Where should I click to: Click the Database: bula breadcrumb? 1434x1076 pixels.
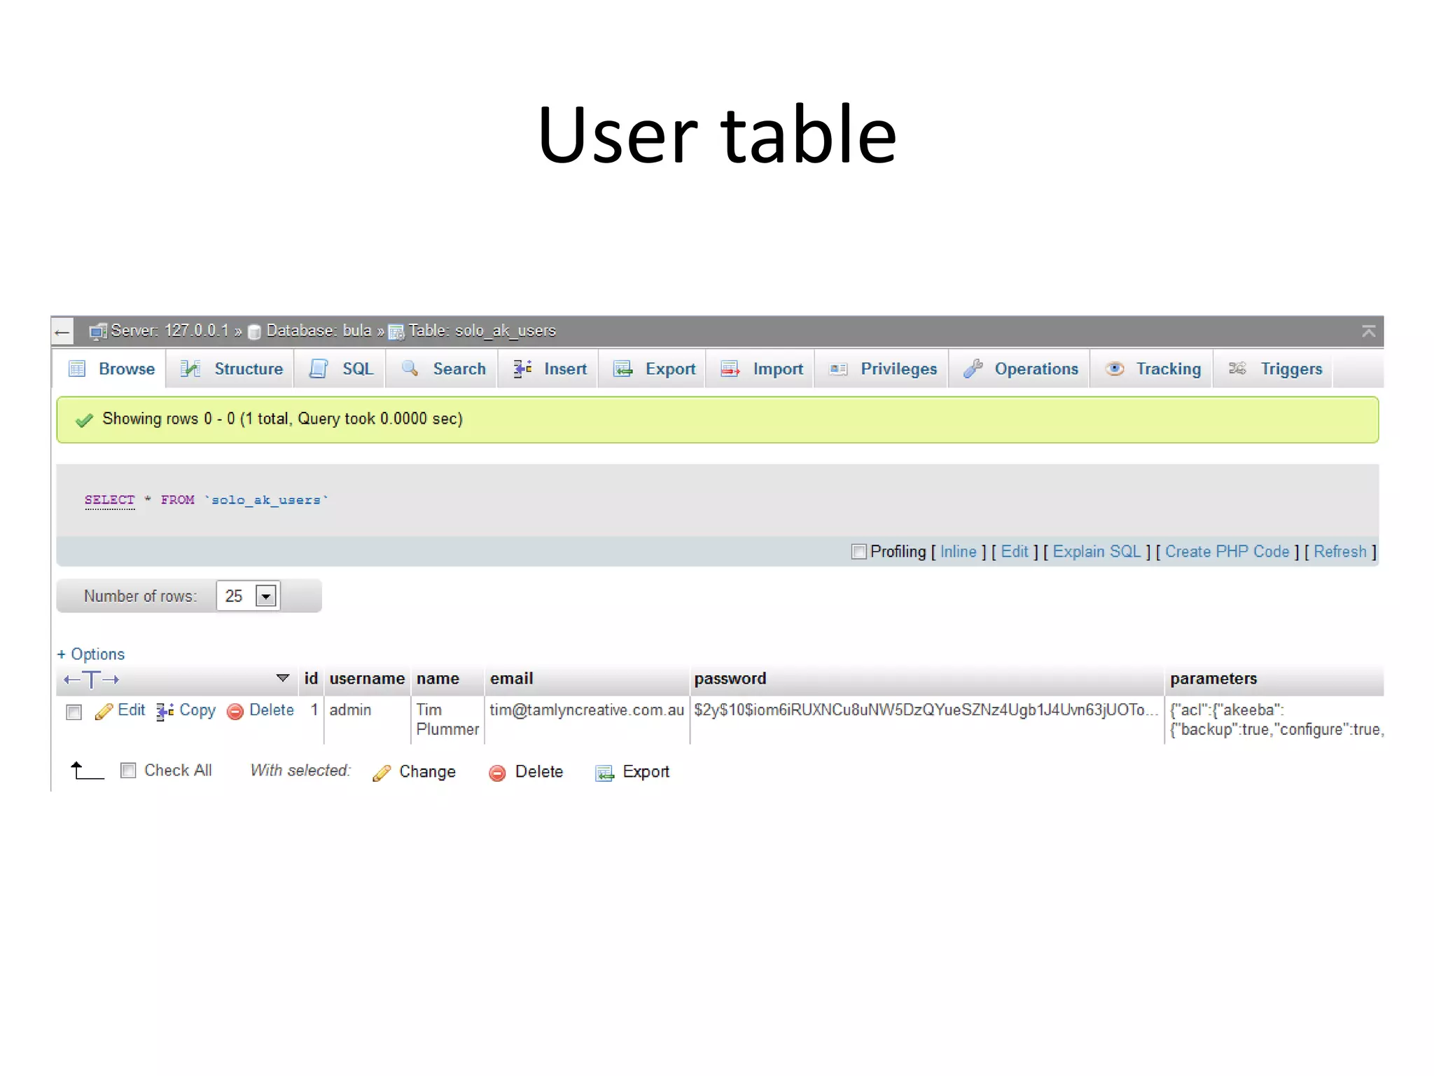pyautogui.click(x=319, y=331)
